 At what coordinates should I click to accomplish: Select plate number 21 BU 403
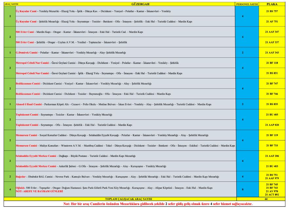pyautogui.click(x=272, y=166)
